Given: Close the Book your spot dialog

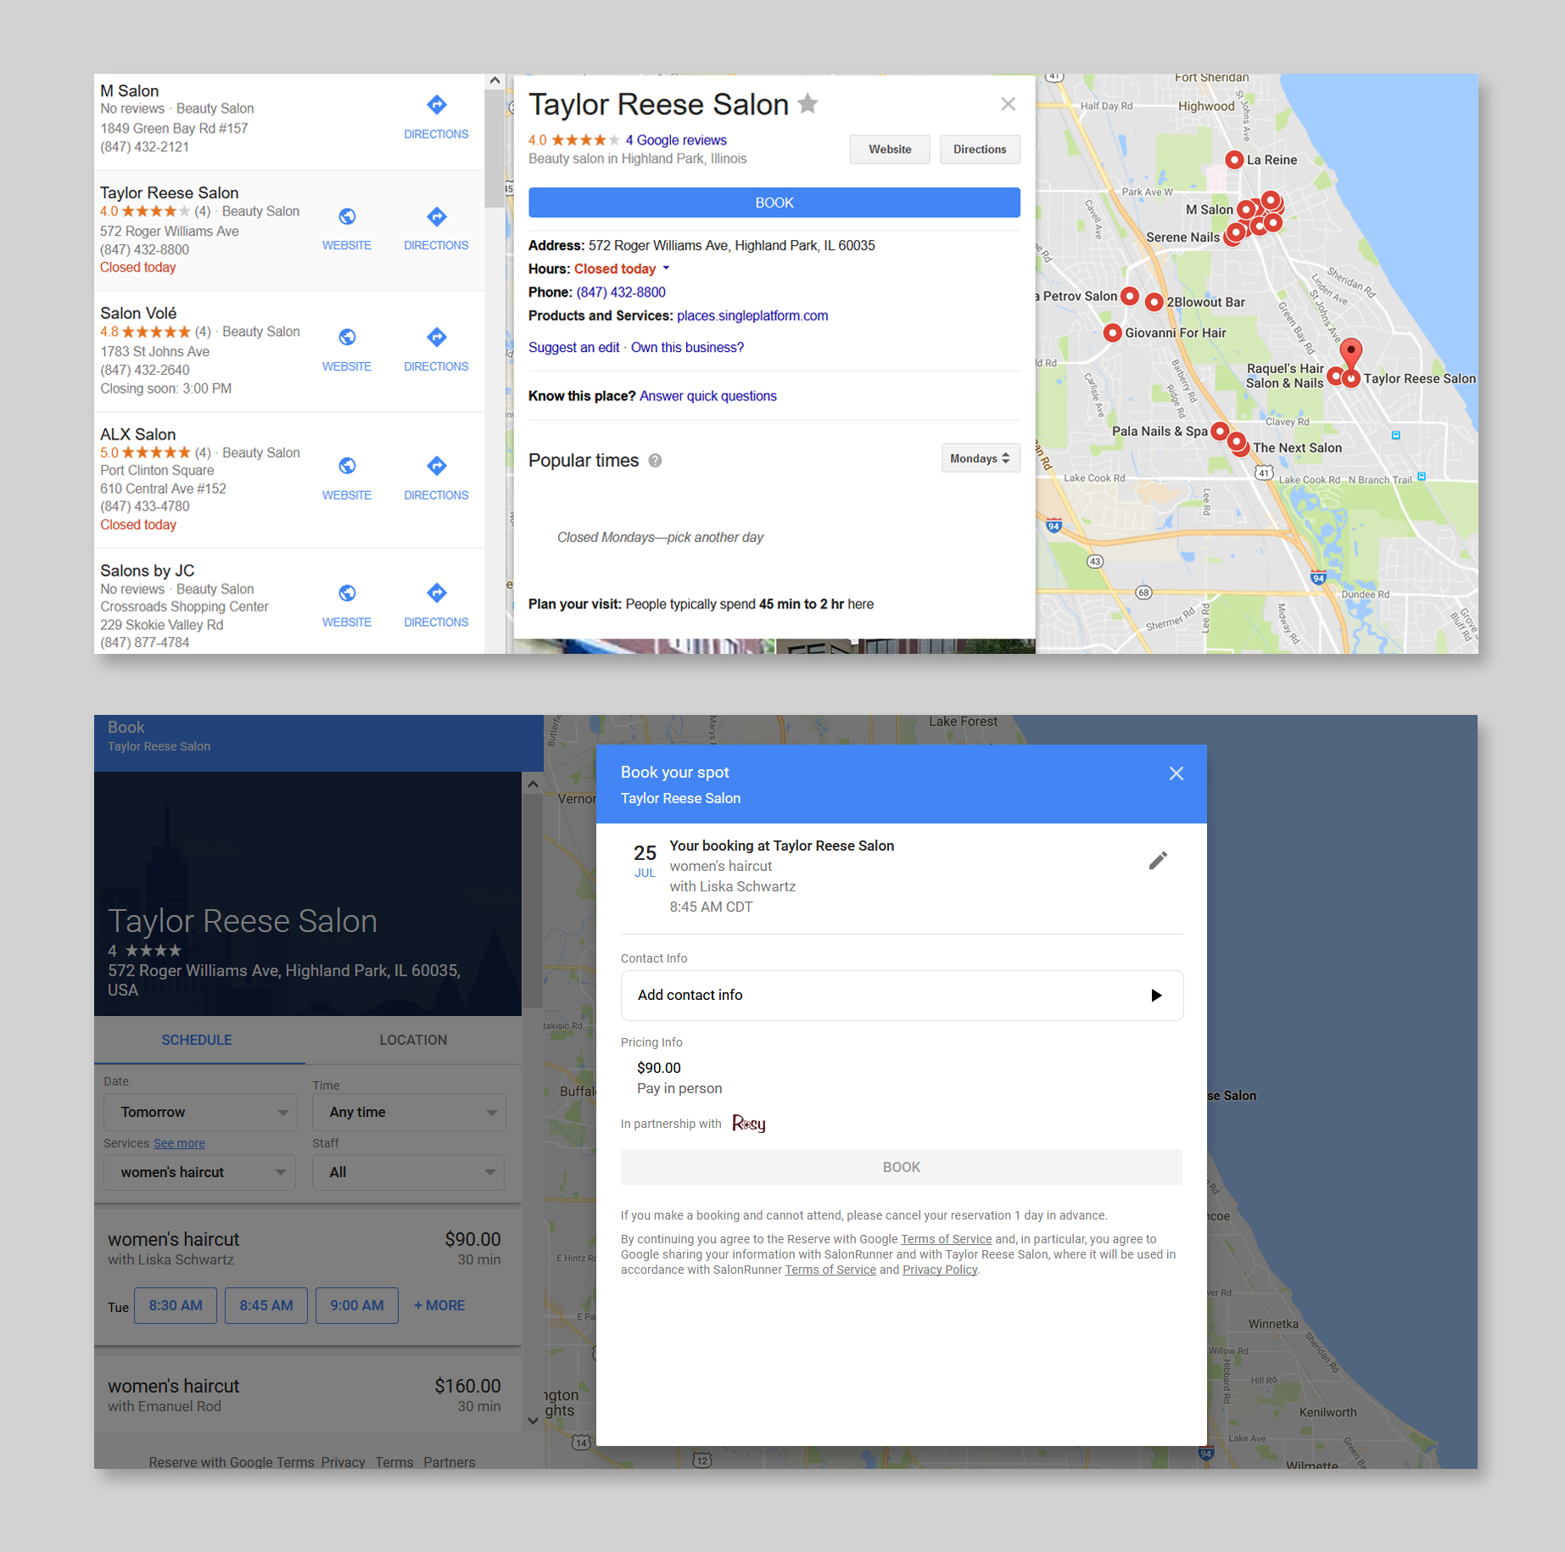Looking at the screenshot, I should [1177, 773].
